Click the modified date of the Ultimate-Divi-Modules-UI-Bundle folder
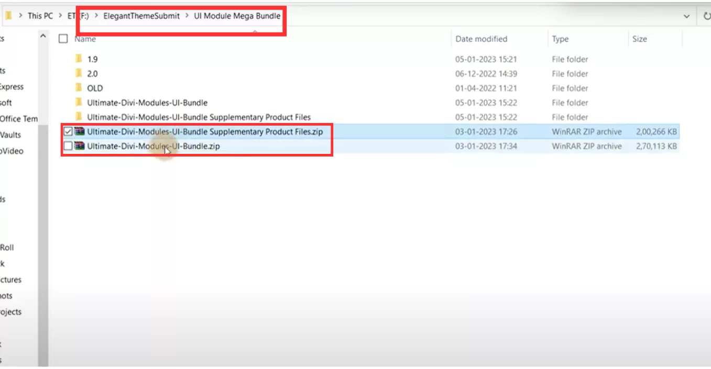Image resolution: width=711 pixels, height=369 pixels. (486, 103)
